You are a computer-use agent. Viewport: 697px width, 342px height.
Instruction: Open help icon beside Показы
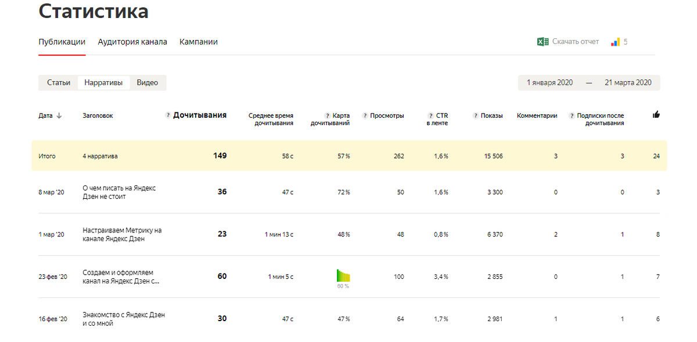[x=476, y=115]
